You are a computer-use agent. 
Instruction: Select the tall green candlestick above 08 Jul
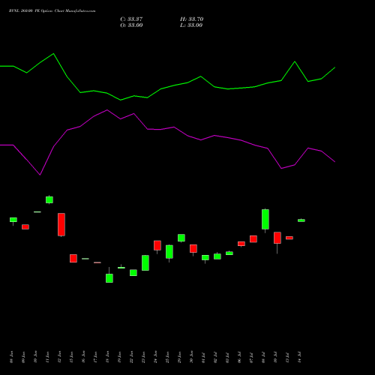click(x=265, y=220)
